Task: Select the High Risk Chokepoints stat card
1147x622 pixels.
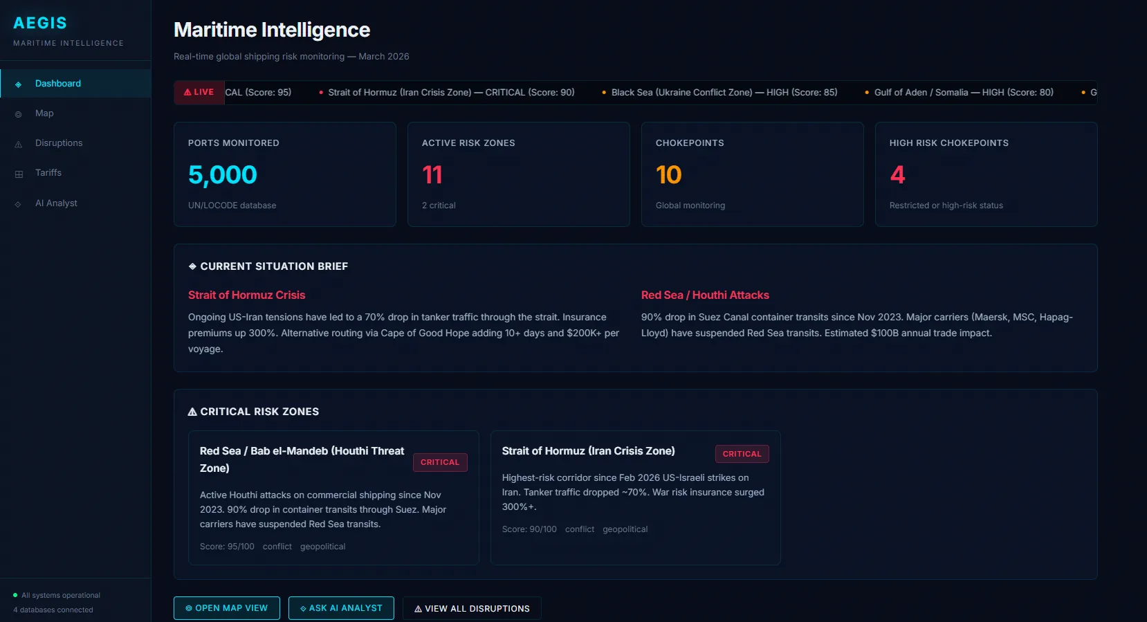Action: [987, 174]
